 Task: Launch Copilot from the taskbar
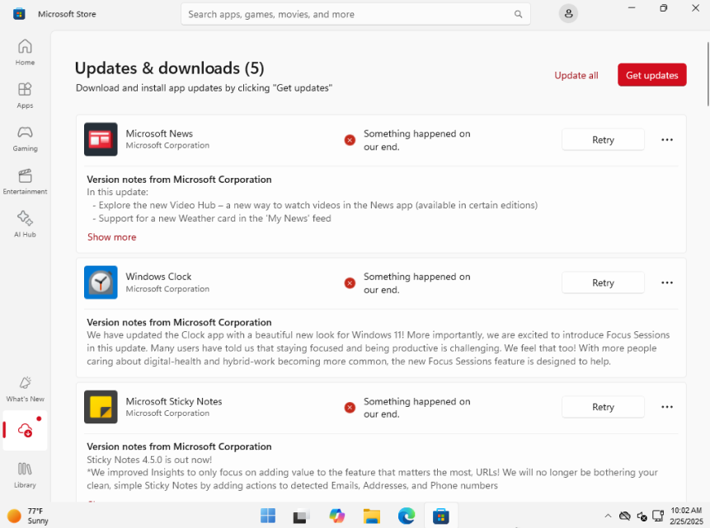(x=336, y=516)
